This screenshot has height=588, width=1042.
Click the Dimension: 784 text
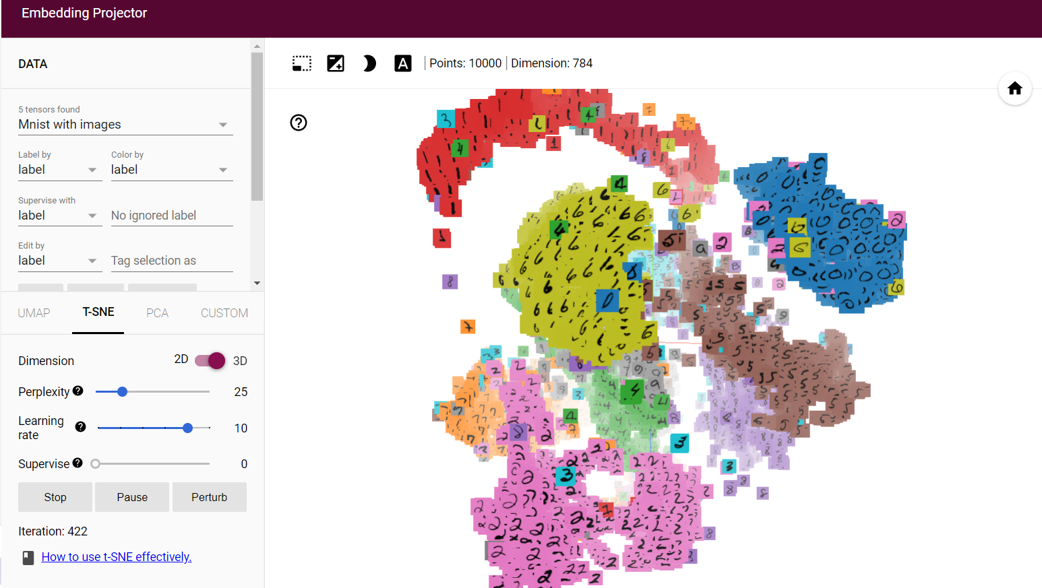[552, 63]
